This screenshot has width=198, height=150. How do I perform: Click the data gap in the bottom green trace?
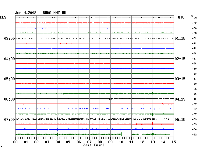(126, 134)
